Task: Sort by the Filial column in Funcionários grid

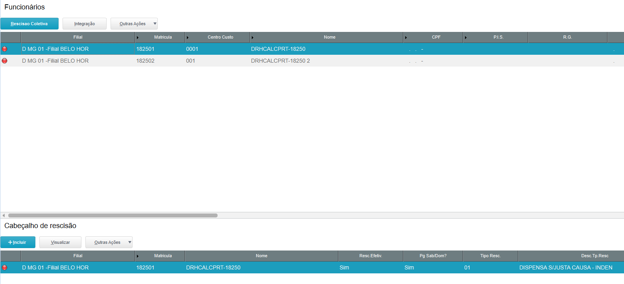Action: coord(78,37)
